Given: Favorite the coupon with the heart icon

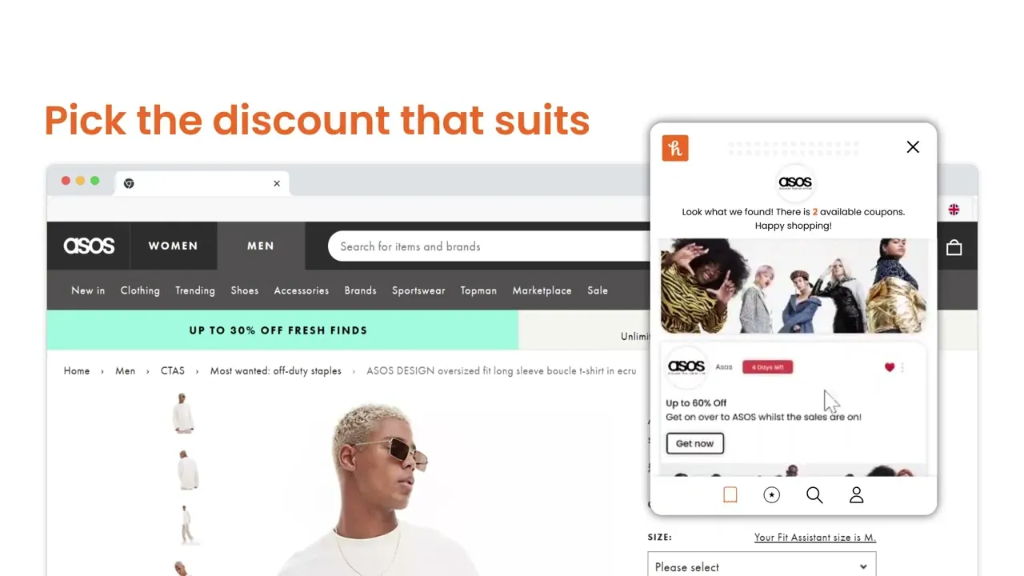Looking at the screenshot, I should pos(890,367).
